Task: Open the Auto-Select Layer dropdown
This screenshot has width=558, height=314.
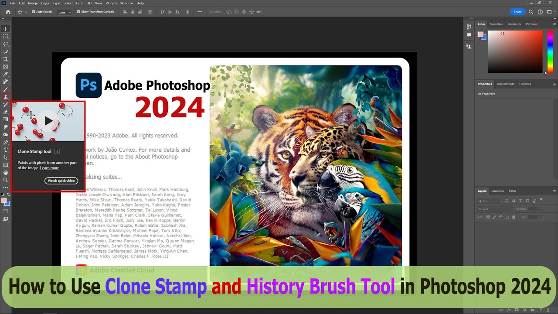Action: (x=65, y=12)
